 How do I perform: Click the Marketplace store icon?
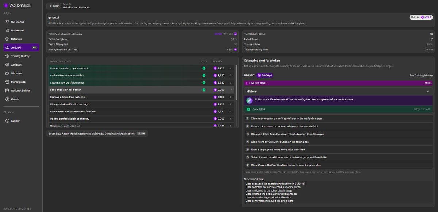coord(8,82)
